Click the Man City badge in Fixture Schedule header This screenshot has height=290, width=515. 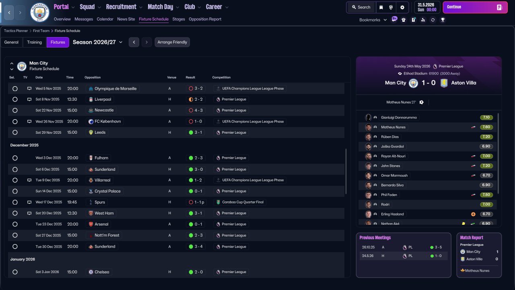22,66
